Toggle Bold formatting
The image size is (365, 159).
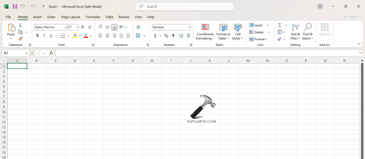coord(37,36)
